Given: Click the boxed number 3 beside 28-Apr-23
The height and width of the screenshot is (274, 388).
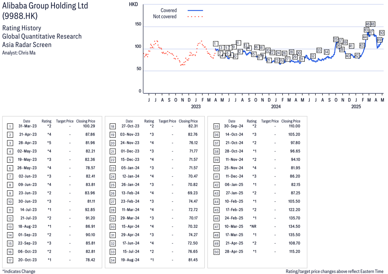Looking at the screenshot, I should (10, 143).
